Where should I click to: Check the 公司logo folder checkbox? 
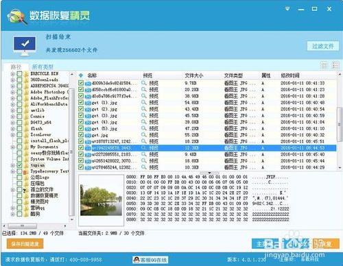click(19, 178)
